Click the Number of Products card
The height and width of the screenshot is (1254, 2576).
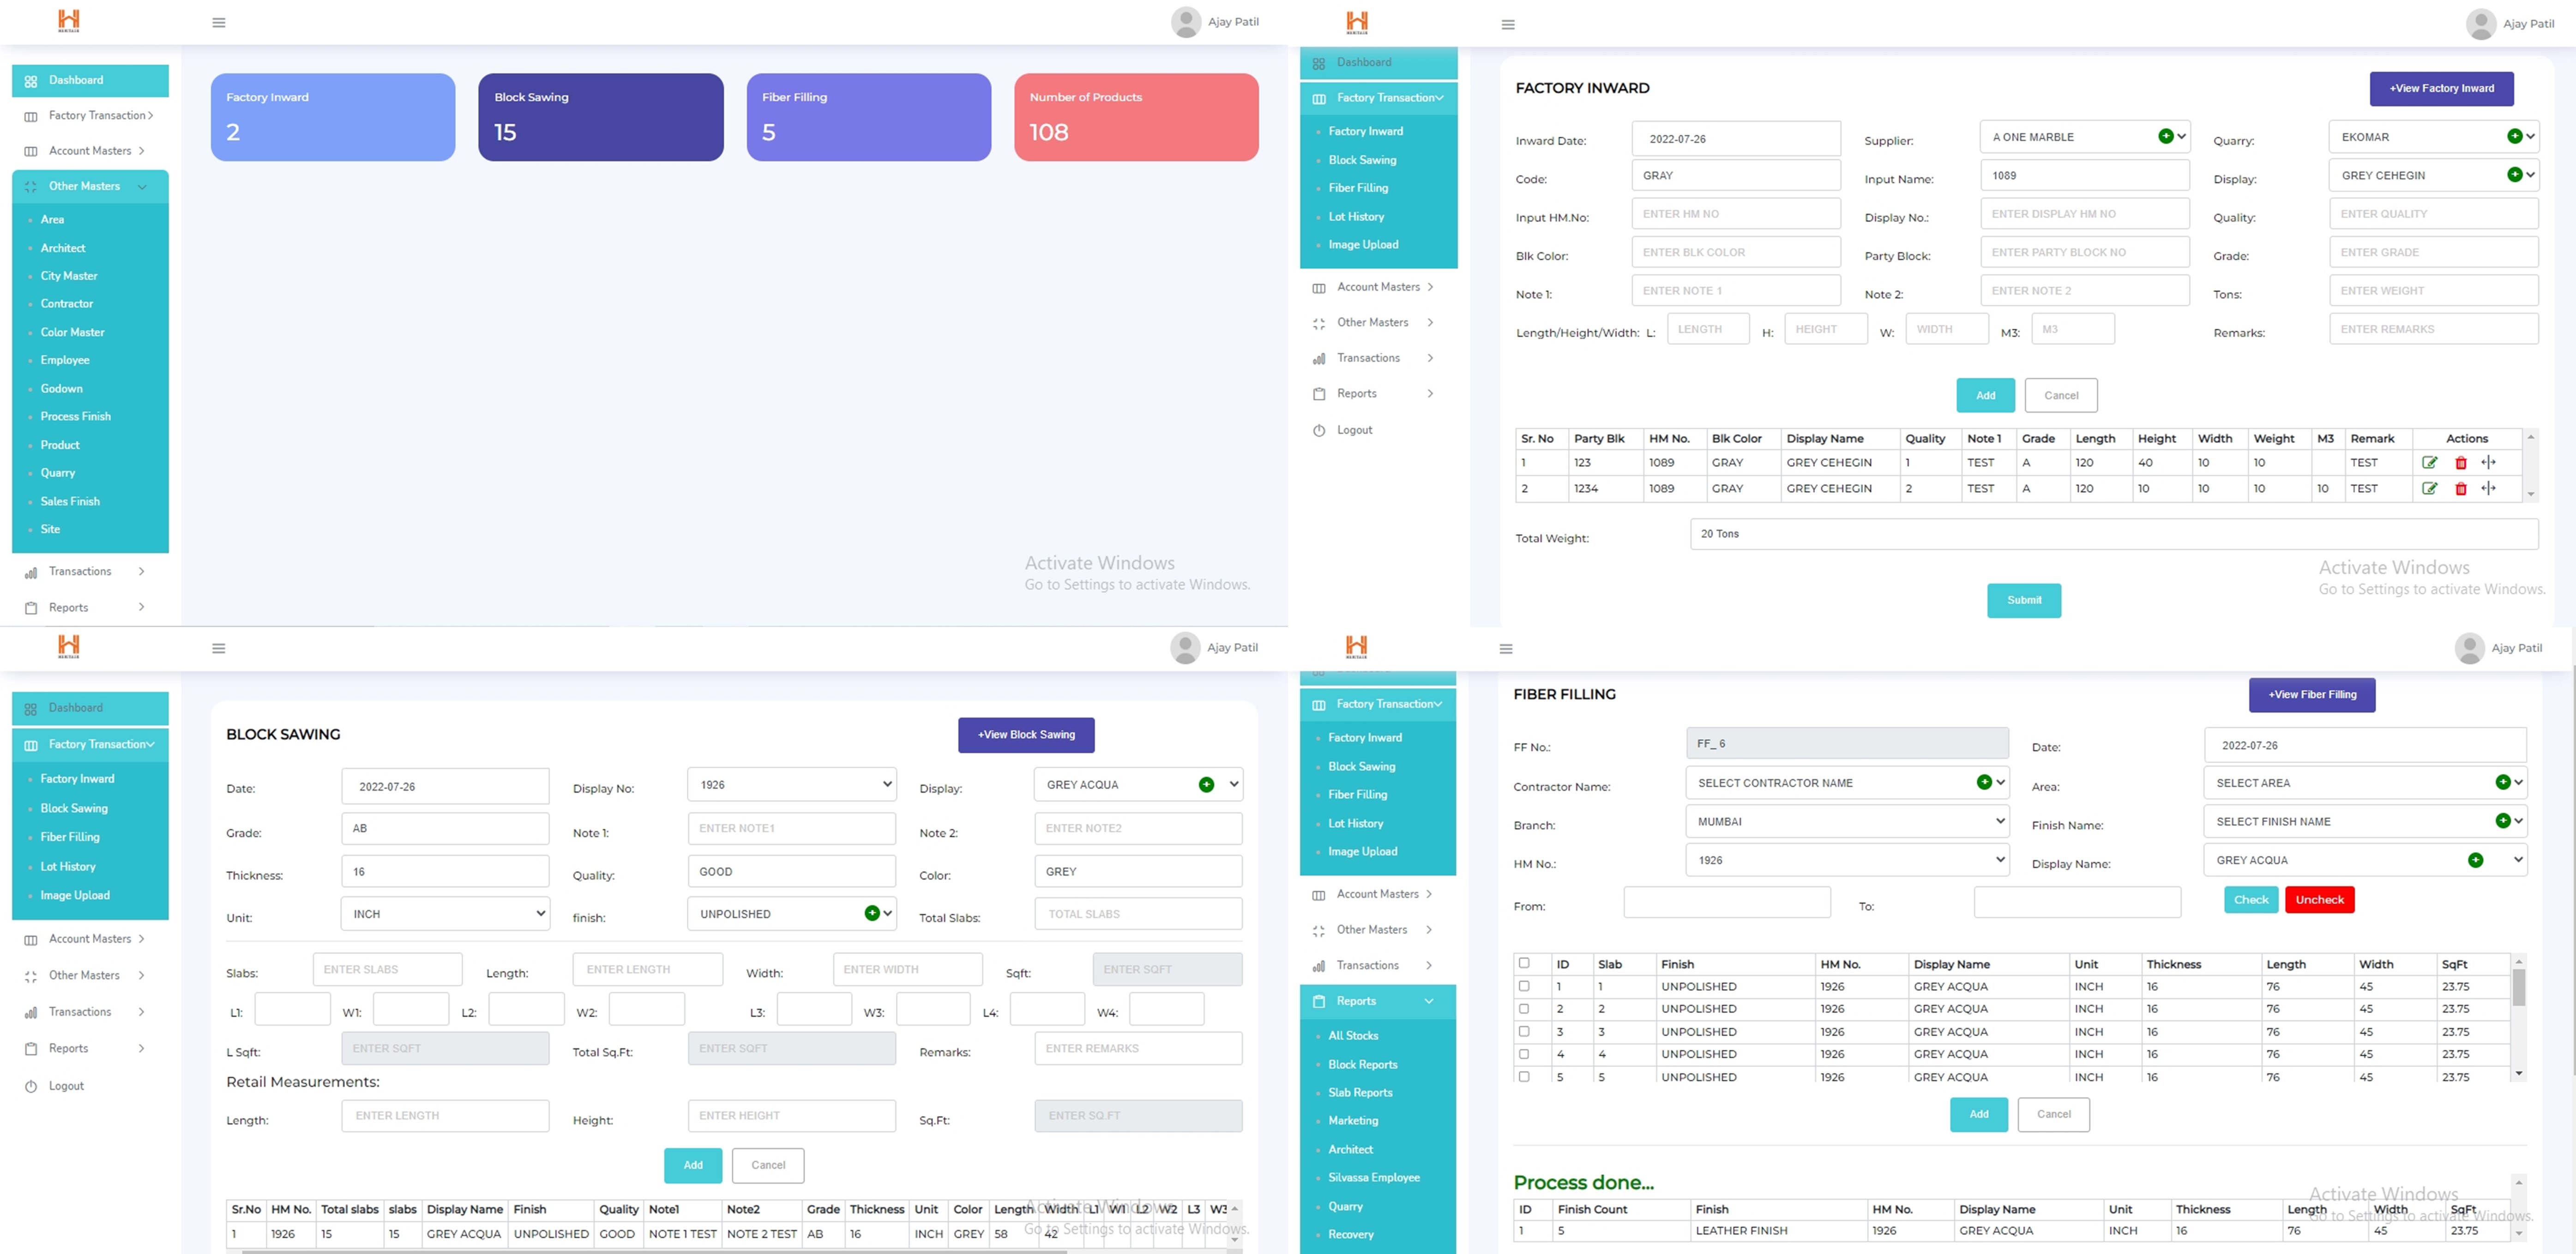point(1136,117)
